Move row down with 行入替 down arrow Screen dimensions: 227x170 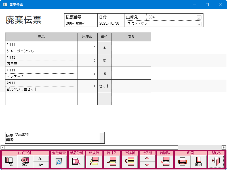147,165
